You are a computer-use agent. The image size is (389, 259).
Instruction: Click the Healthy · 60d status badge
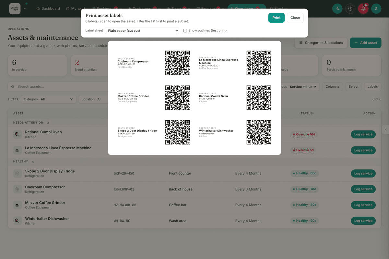pyautogui.click(x=304, y=174)
